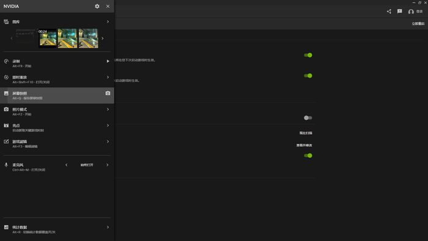Start recording with the play arrow
Viewport: 428px width, 241px height.
coord(108,61)
